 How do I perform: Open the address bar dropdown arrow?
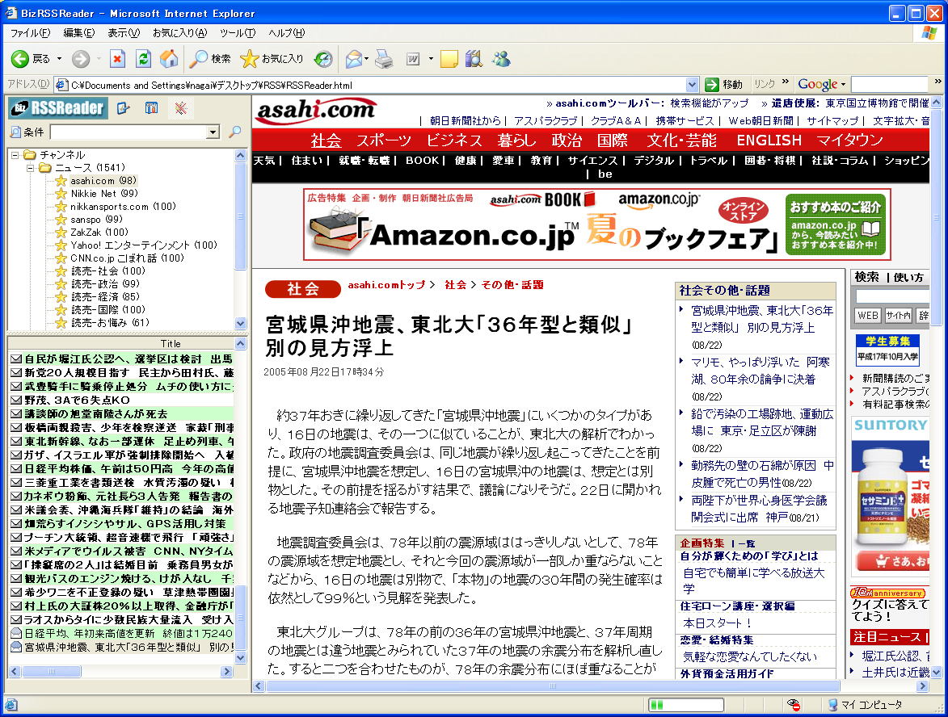(693, 85)
